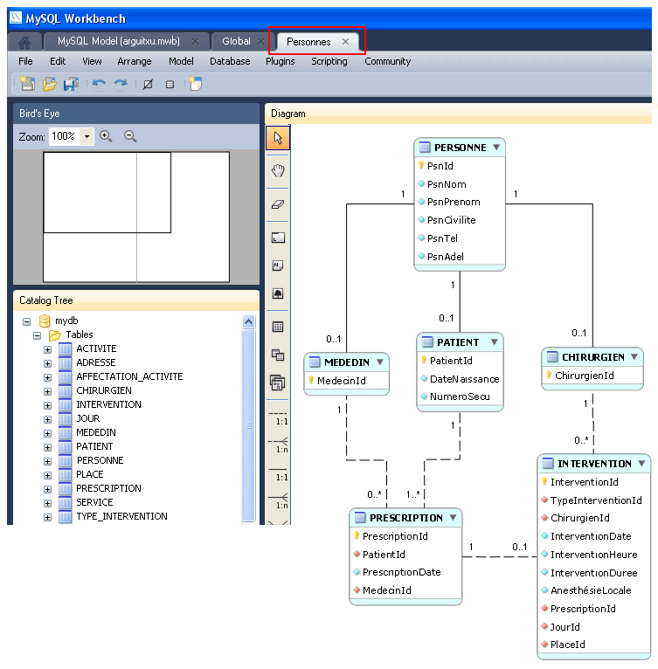The height and width of the screenshot is (669, 658).
Task: Select the text note tool
Action: pos(278,266)
